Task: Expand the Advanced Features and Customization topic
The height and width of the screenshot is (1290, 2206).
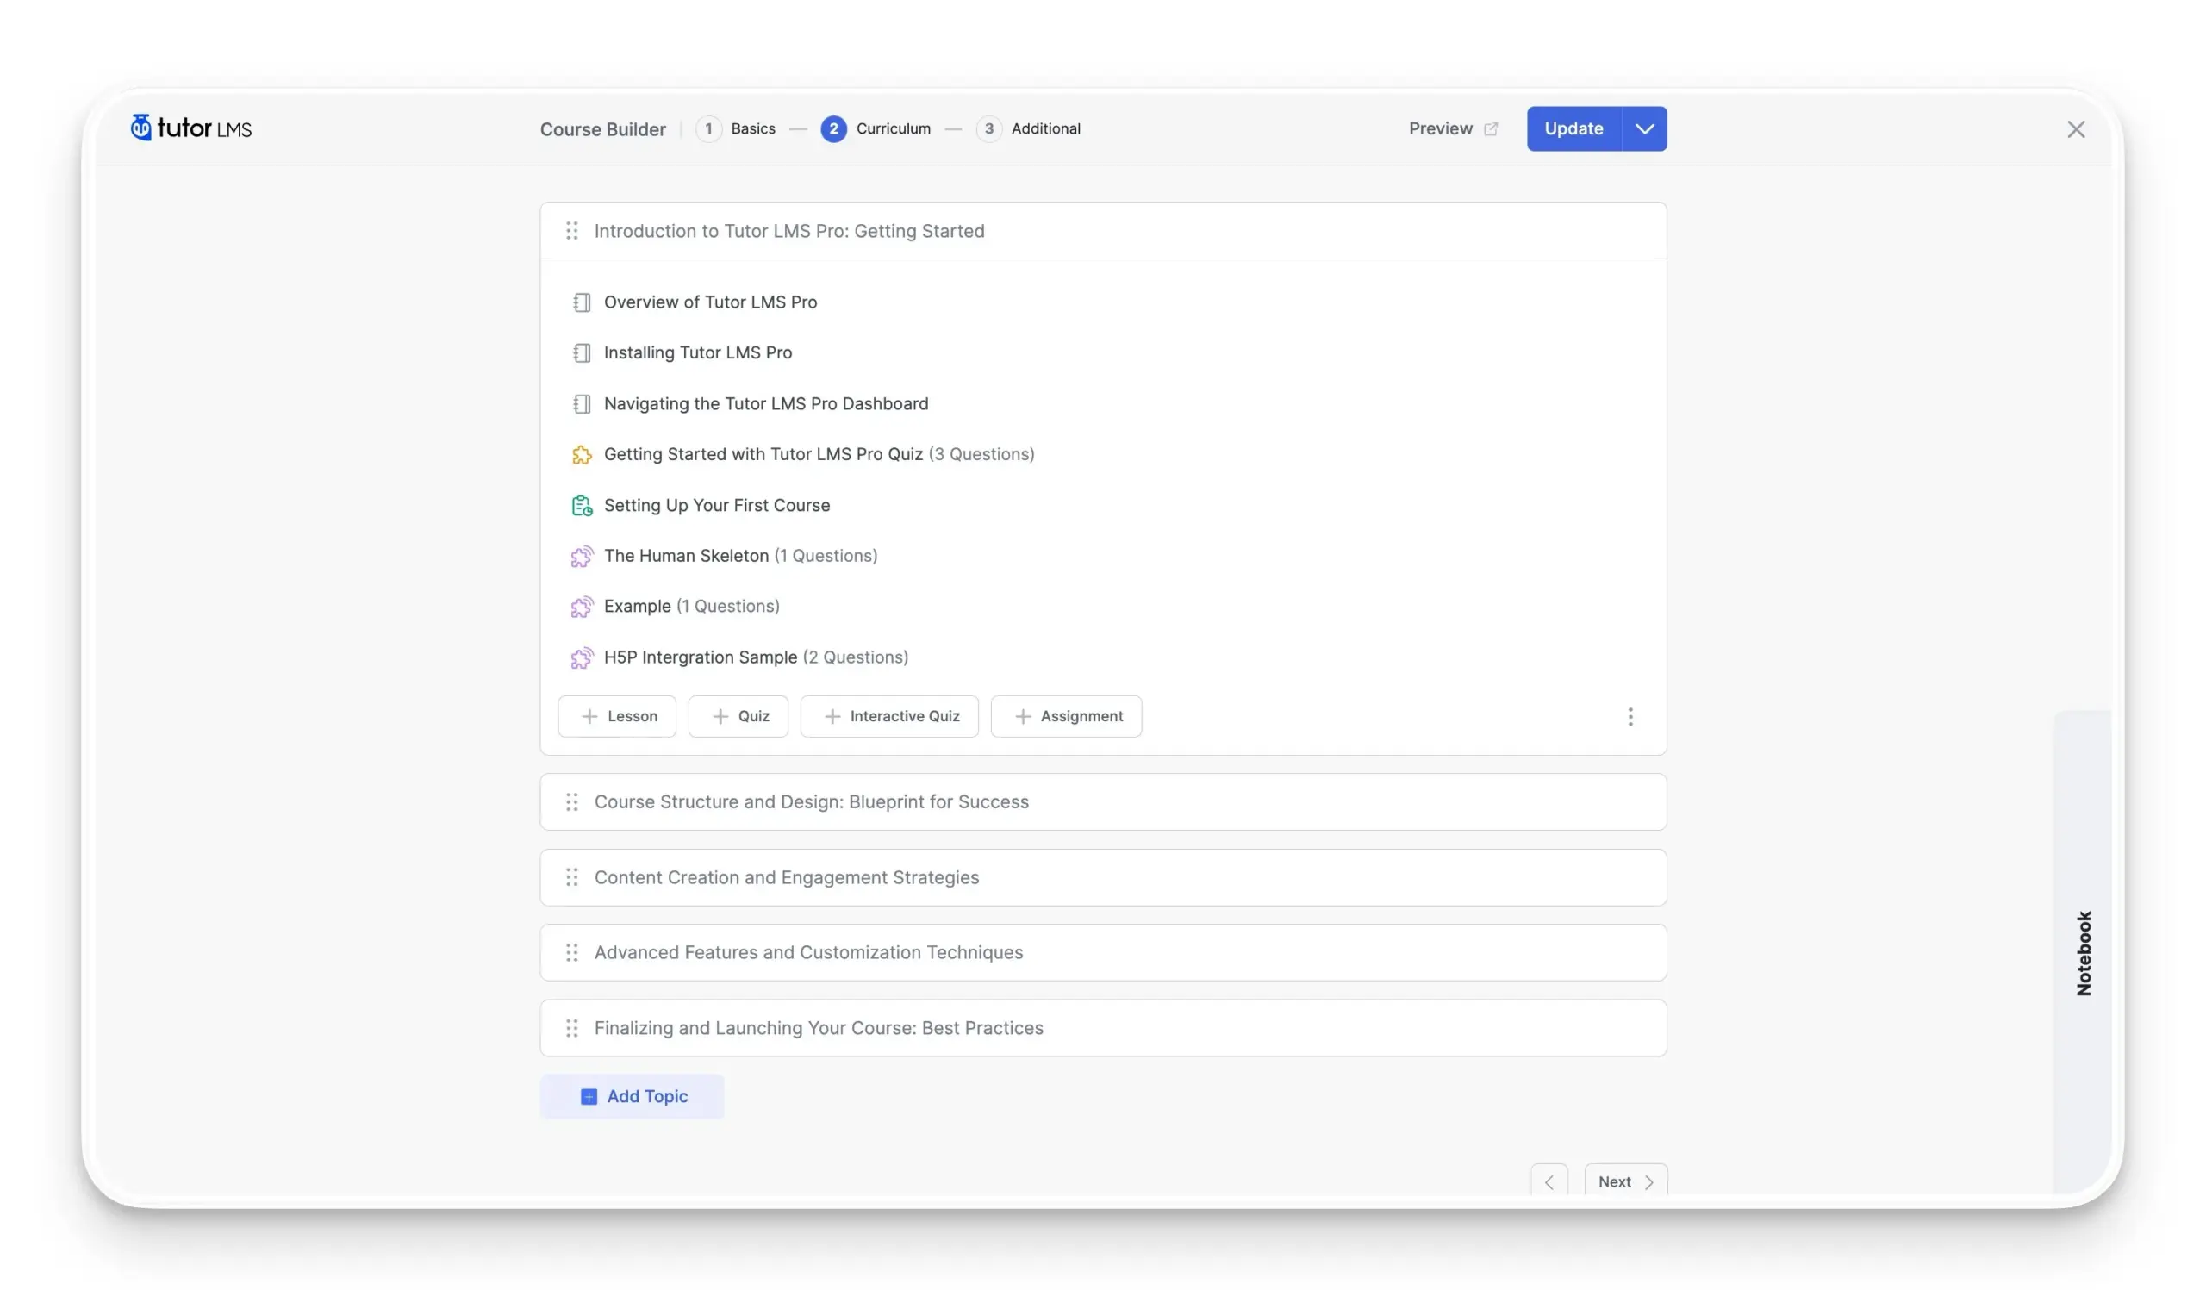Action: coord(1103,952)
